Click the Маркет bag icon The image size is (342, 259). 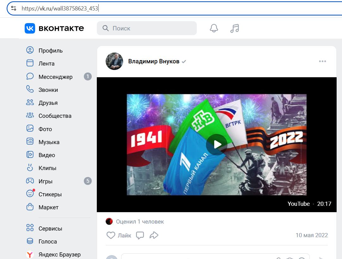(30, 207)
